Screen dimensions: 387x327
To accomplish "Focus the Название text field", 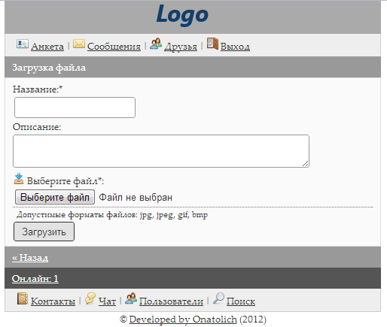I will click(x=75, y=107).
